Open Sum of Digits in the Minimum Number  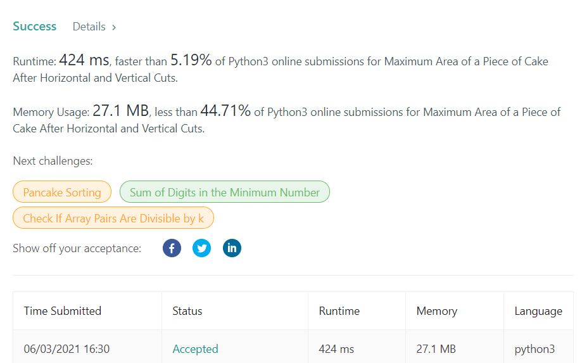tap(225, 192)
